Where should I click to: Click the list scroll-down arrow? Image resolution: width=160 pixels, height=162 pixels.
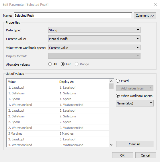tap(111, 145)
